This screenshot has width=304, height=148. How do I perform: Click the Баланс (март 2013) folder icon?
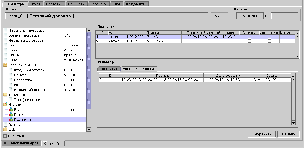click(x=5, y=65)
